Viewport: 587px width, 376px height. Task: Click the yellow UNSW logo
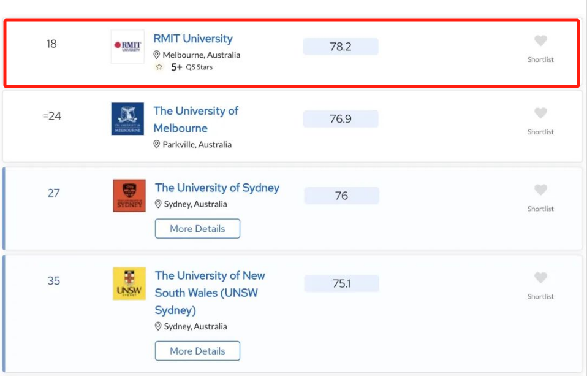(129, 284)
